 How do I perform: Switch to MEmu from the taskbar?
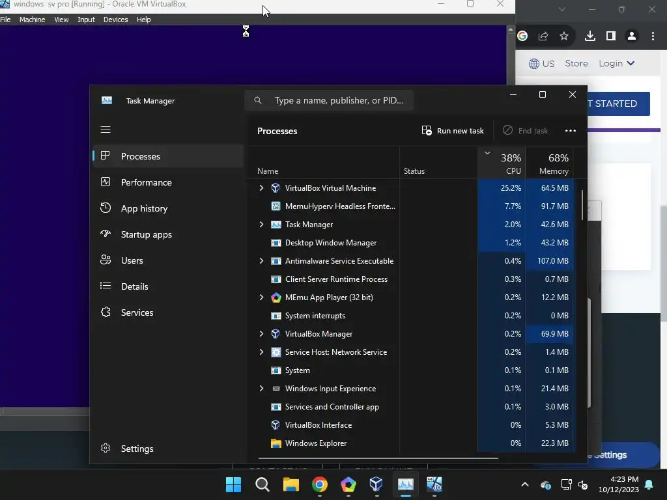pos(348,484)
